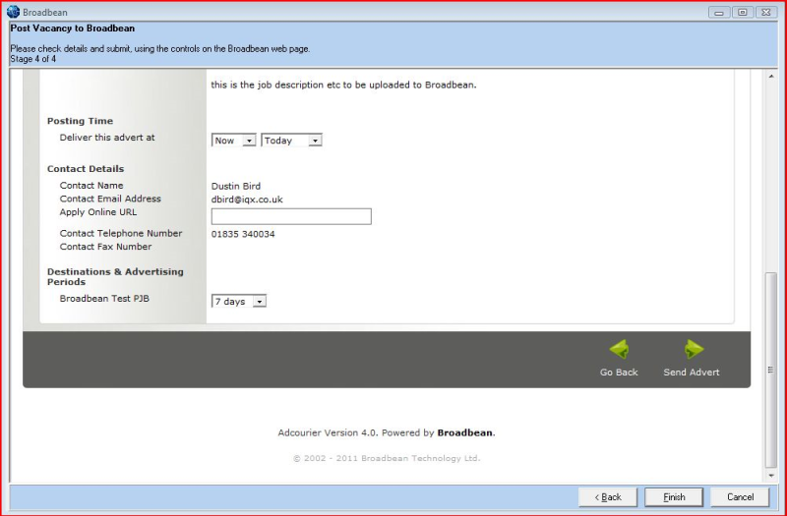Click the green Go Back arrow icon
Viewport: 787px width, 516px height.
619,349
